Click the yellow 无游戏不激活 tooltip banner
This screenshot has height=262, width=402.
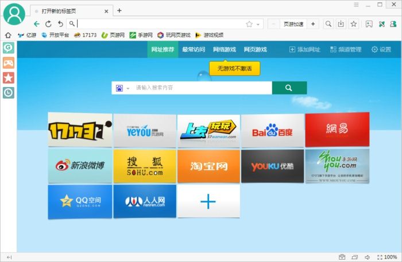tap(234, 68)
